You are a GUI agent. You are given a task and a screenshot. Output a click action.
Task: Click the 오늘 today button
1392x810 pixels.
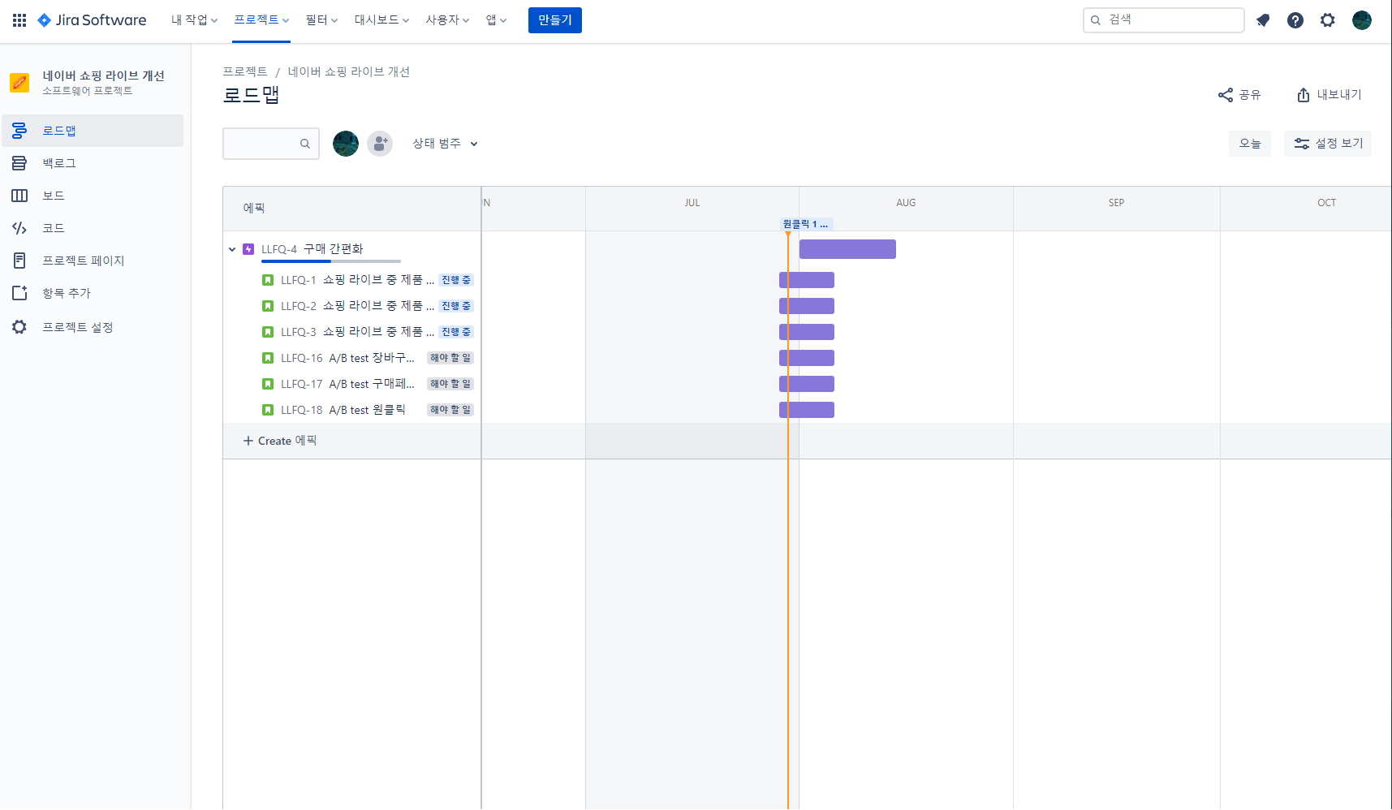point(1250,144)
